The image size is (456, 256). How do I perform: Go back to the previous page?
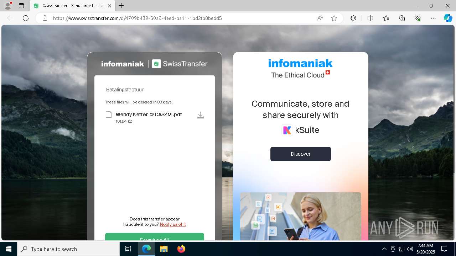(10, 18)
